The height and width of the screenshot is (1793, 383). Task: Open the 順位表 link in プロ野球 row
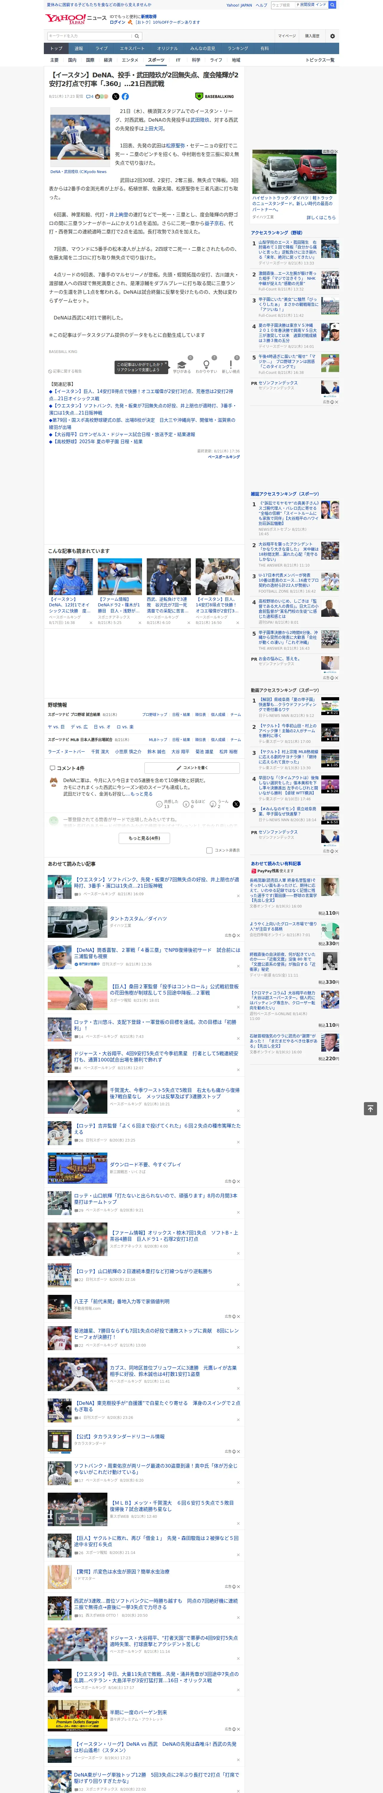pyautogui.click(x=200, y=714)
